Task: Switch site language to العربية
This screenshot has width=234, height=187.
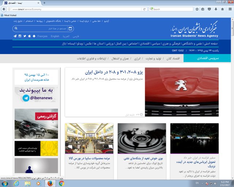Action: coord(66,36)
